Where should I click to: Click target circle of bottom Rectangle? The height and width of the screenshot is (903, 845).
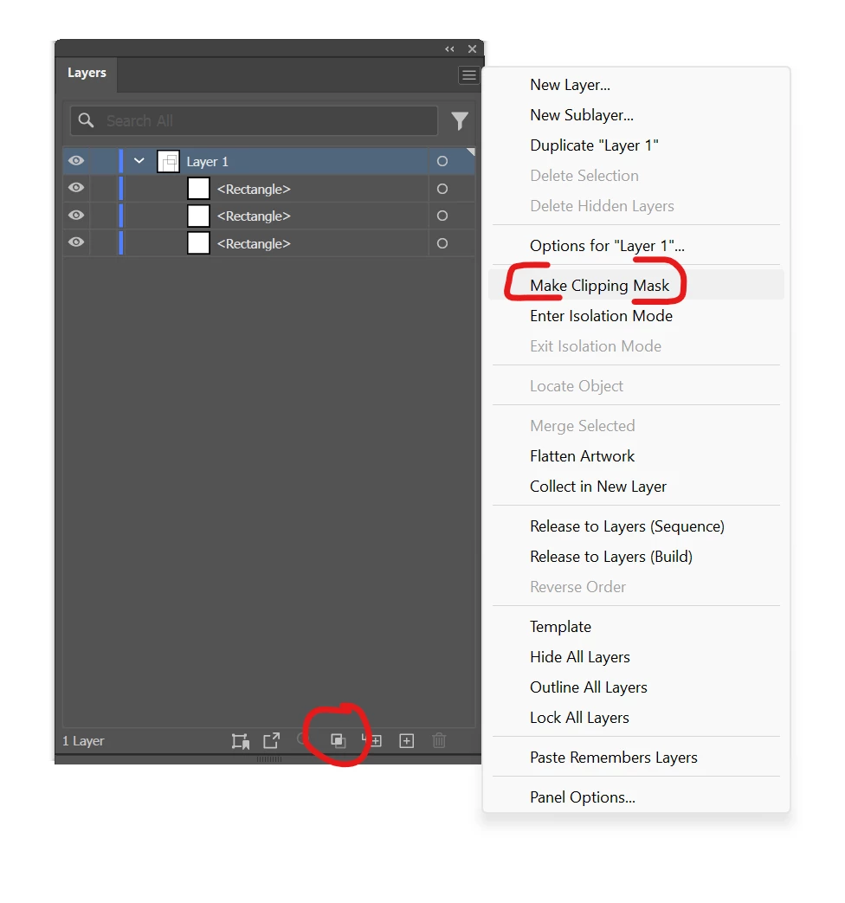[x=442, y=243]
